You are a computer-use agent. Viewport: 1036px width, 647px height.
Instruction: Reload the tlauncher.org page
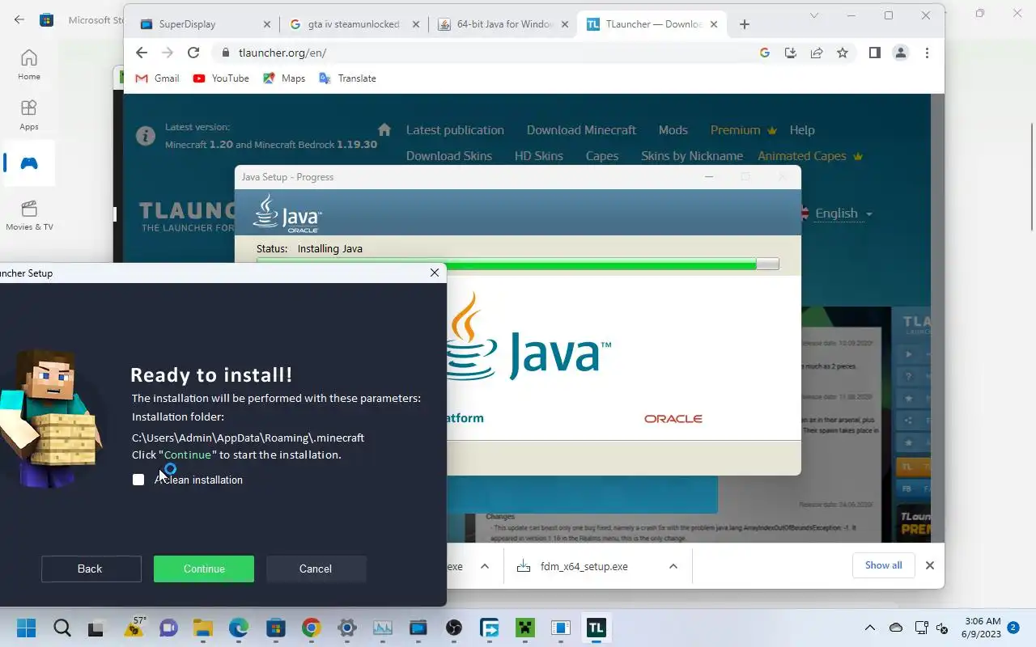[193, 53]
